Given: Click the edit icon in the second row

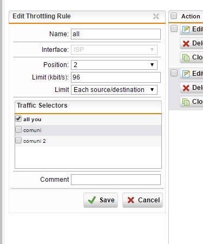Looking at the screenshot, I should tap(186, 74).
